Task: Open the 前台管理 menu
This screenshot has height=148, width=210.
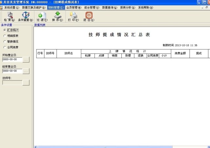Action: (x=92, y=8)
